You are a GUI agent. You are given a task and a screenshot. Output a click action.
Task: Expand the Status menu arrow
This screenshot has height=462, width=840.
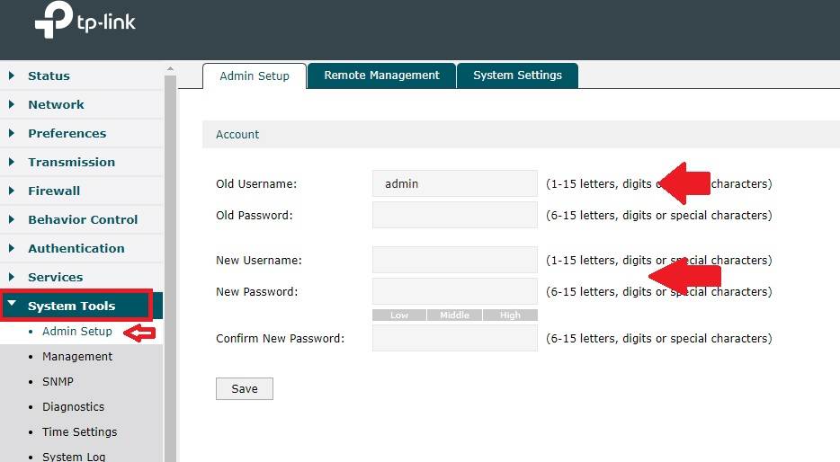coord(12,76)
